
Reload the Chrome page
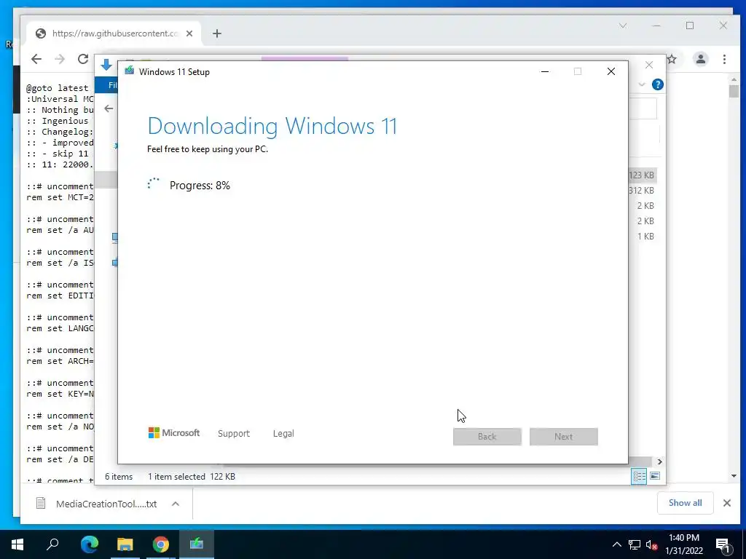pyautogui.click(x=83, y=59)
